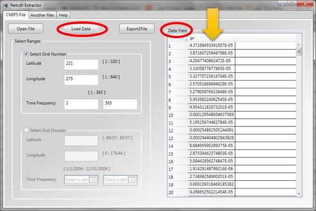Toggle the Select Grid Domain checkbox

pyautogui.click(x=26, y=130)
